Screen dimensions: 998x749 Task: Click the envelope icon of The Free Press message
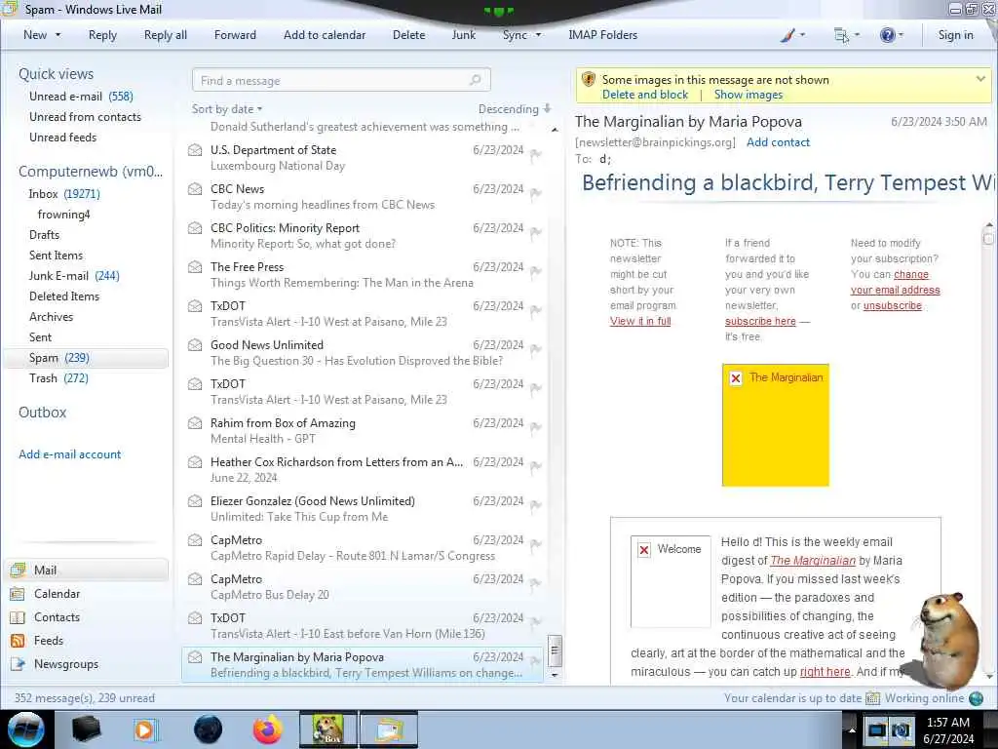pos(195,267)
